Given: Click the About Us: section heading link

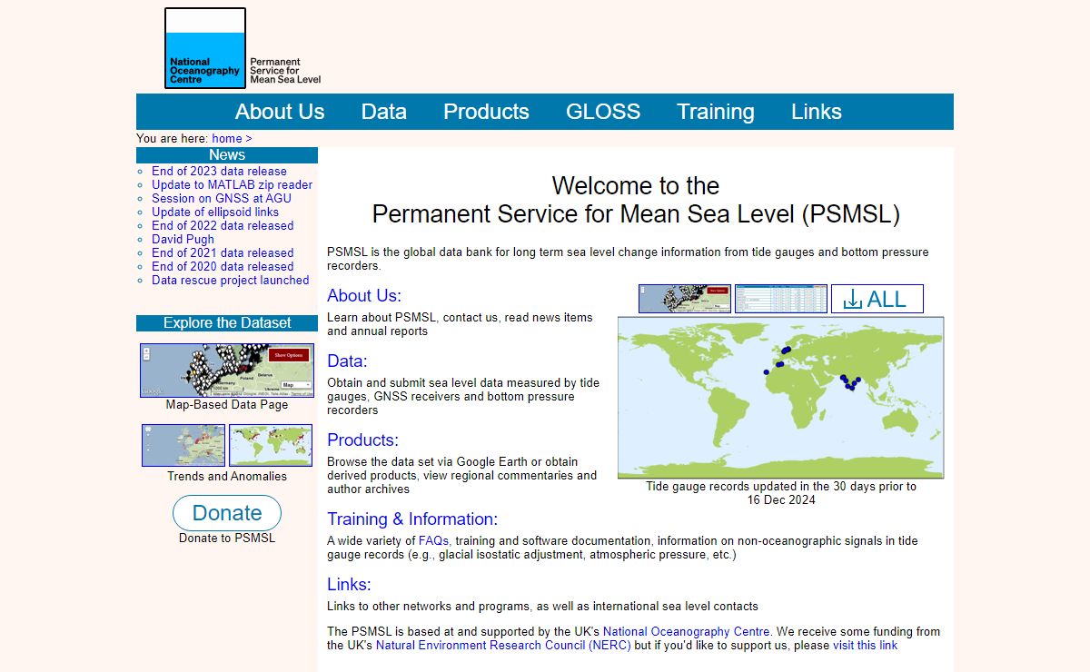Looking at the screenshot, I should 364,296.
